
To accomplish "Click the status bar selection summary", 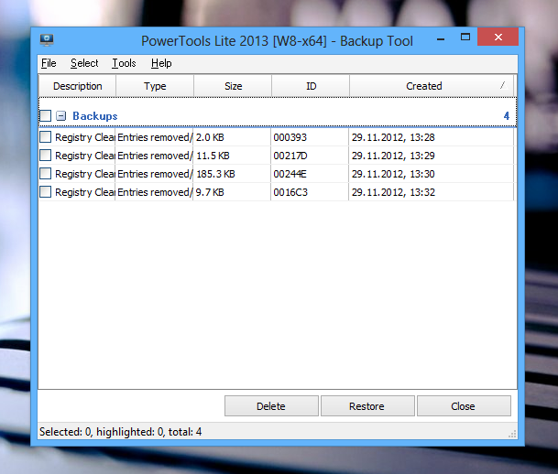I will [120, 432].
